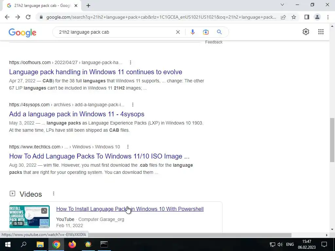Go back using the browser back arrow
Image resolution: width=335 pixels, height=251 pixels.
(7, 17)
